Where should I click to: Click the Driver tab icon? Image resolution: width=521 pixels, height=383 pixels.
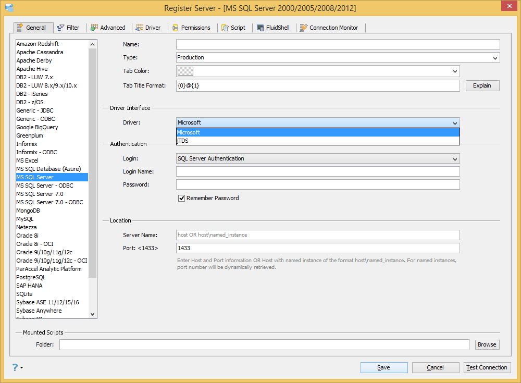tap(140, 28)
